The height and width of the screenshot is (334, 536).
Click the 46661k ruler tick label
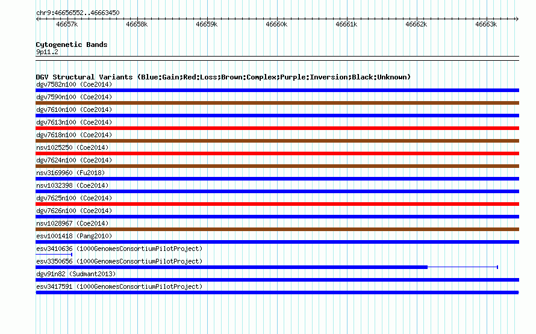click(346, 24)
